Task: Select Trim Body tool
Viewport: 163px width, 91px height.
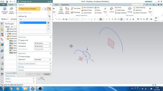Action: 75,12
